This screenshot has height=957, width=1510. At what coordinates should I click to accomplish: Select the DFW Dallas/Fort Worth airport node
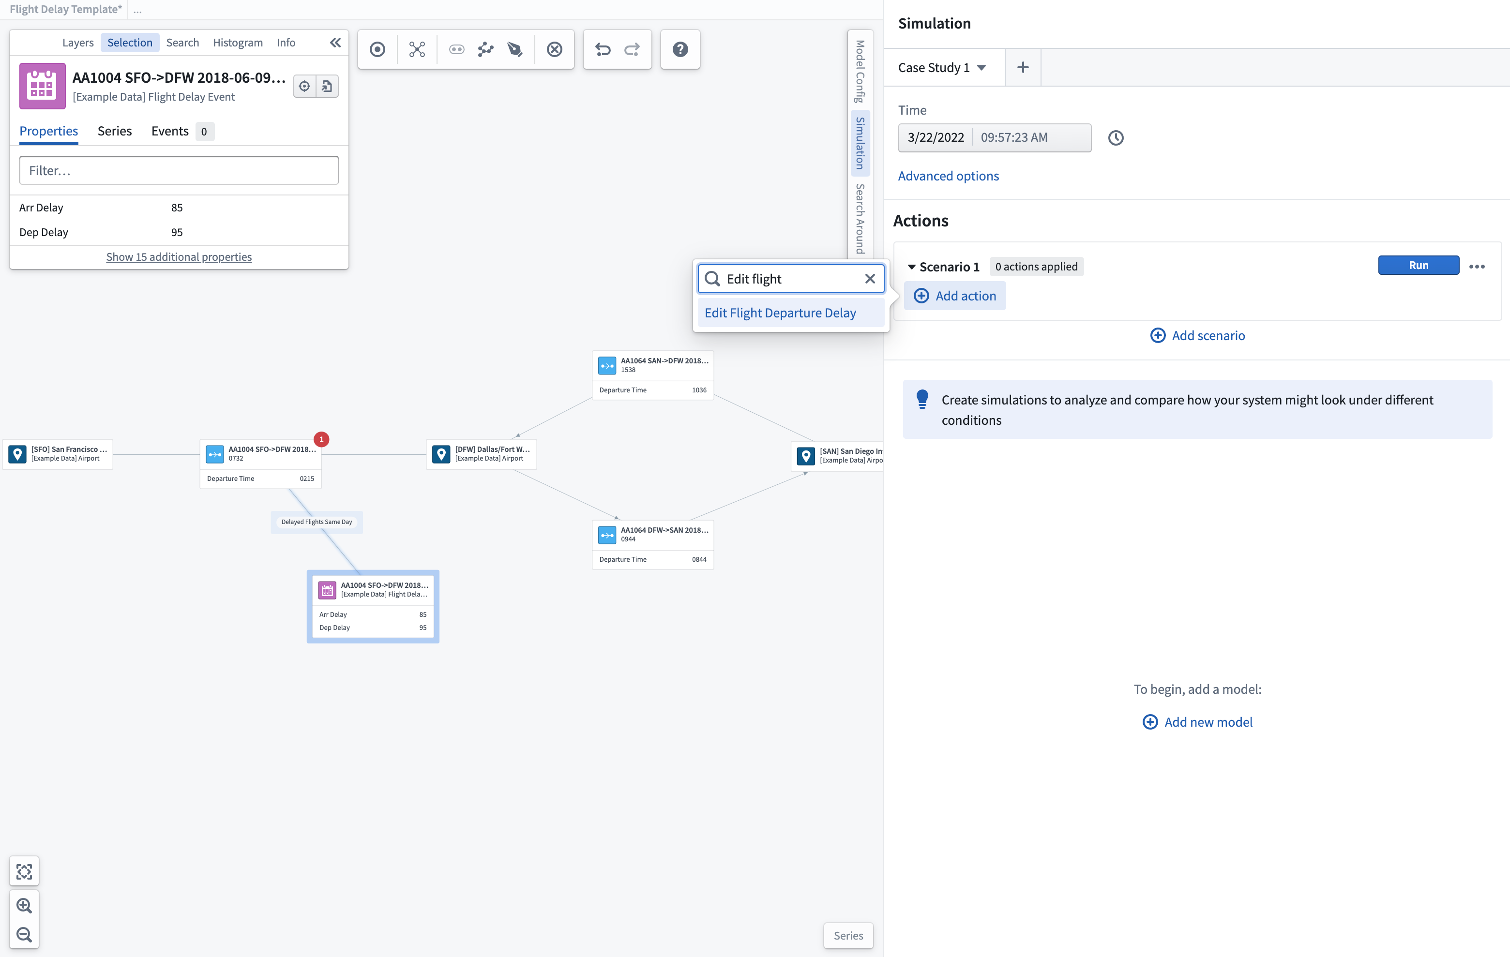click(482, 454)
